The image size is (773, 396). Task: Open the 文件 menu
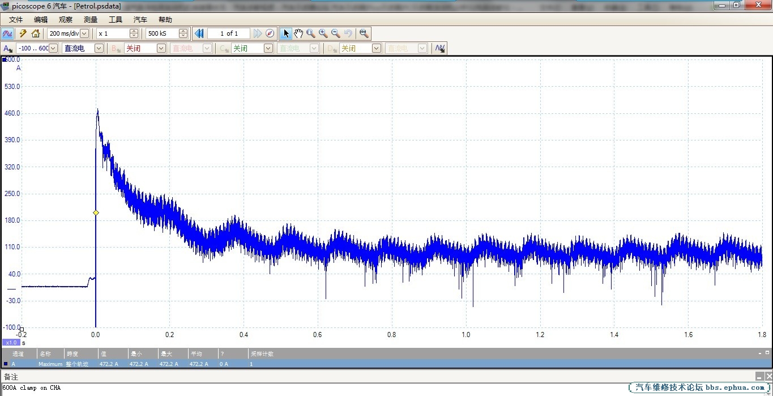16,19
